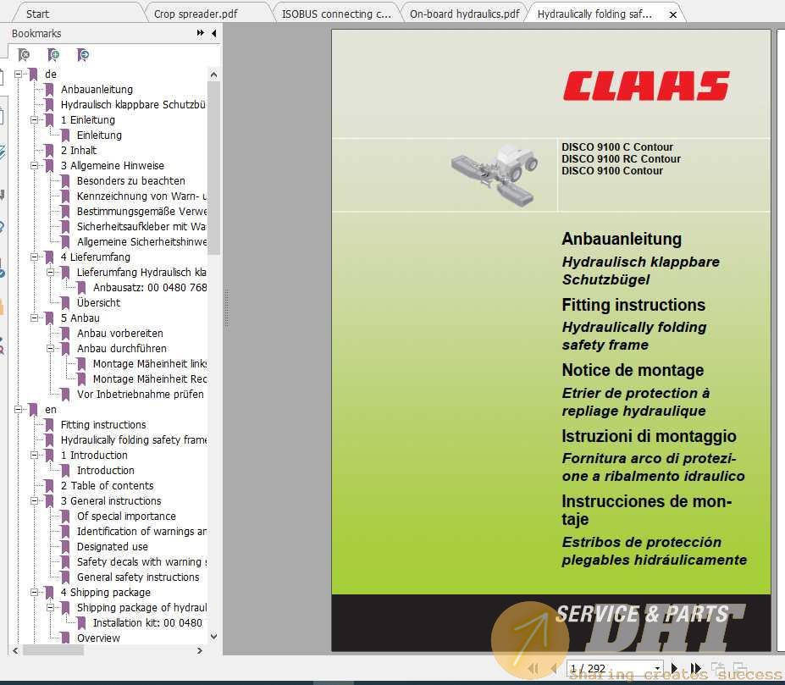Open 'Sicherheitsaufkleber mit Wa' bookmark
The height and width of the screenshot is (685, 785).
[141, 226]
